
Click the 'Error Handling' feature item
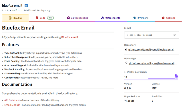(39, 74)
